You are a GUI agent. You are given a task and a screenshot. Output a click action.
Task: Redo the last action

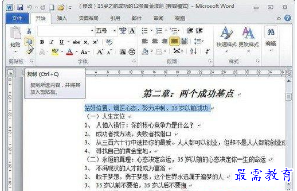coord(43,7)
